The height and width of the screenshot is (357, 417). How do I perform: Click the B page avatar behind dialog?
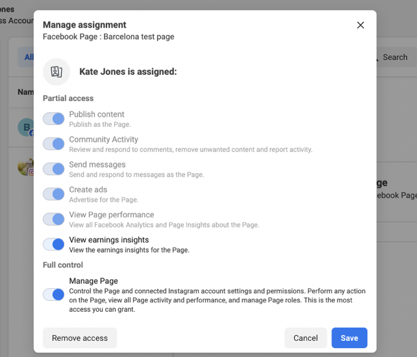click(x=26, y=128)
